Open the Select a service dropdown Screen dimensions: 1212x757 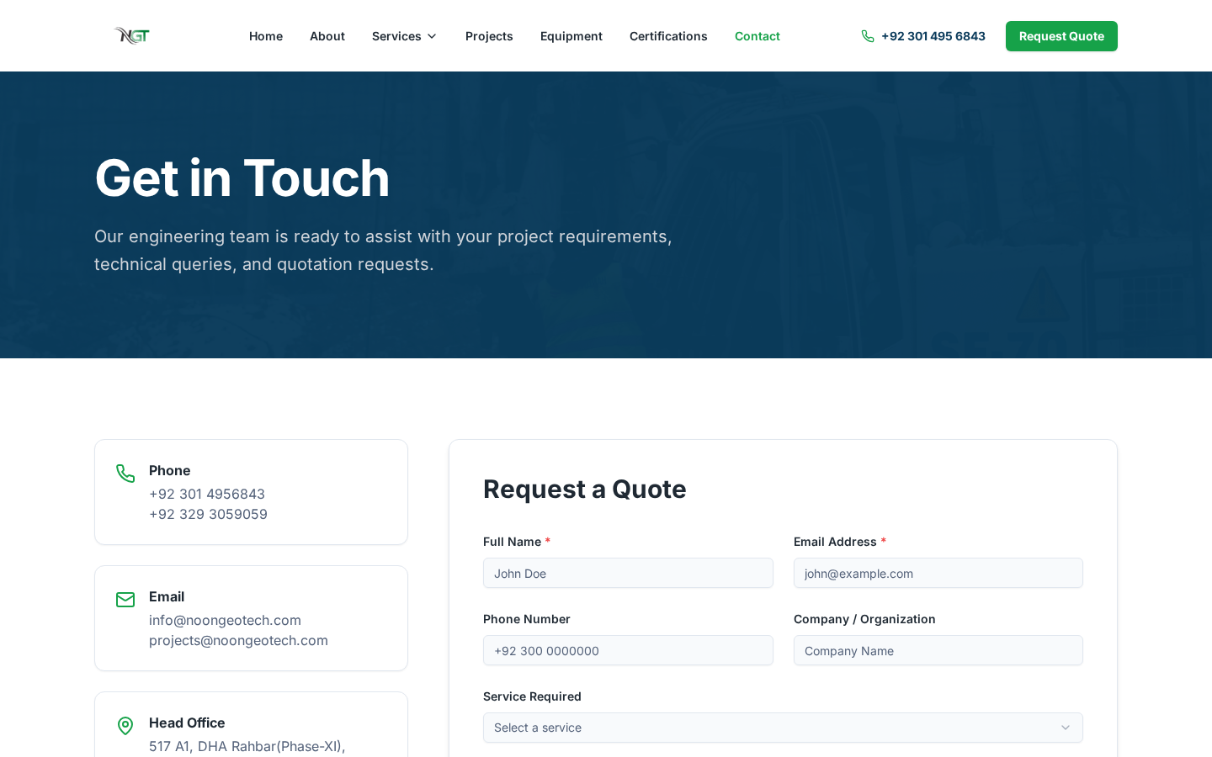[783, 728]
